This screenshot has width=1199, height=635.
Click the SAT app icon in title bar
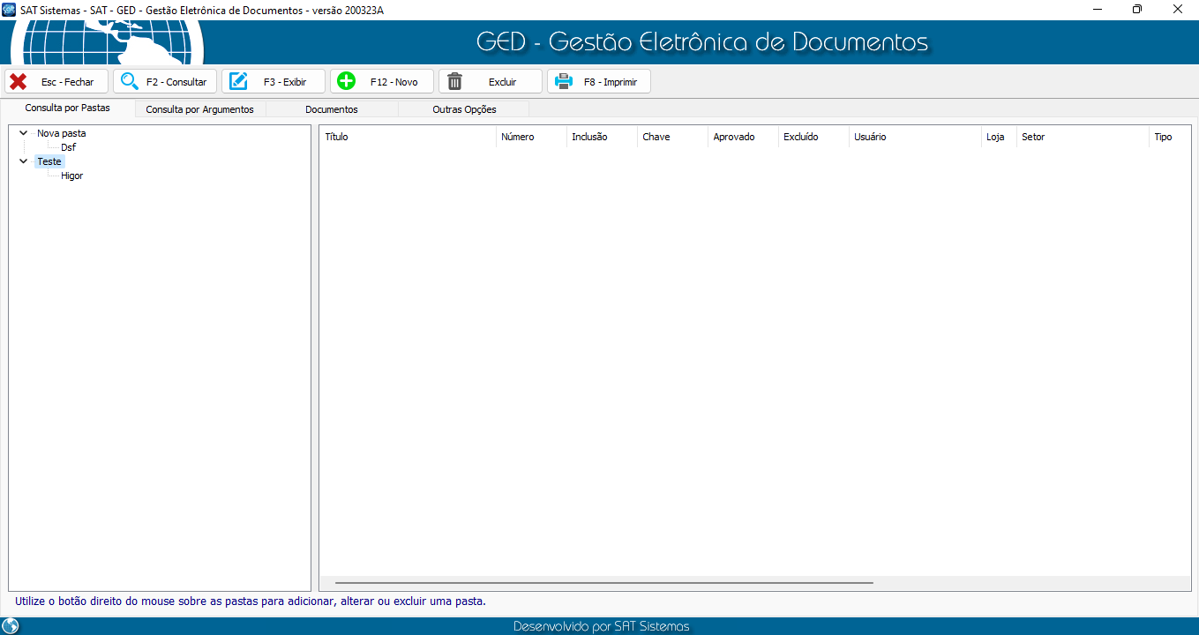tap(10, 10)
